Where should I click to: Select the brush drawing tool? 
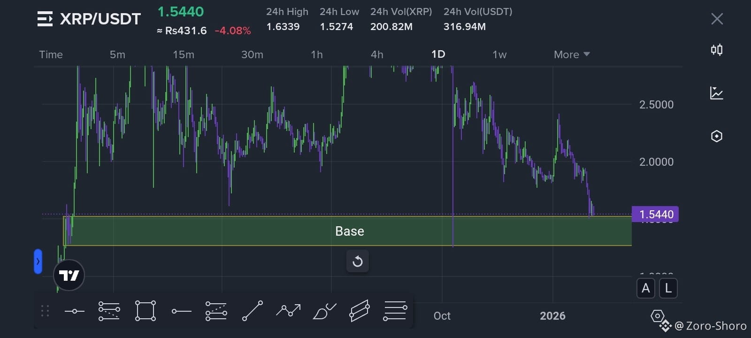[324, 311]
